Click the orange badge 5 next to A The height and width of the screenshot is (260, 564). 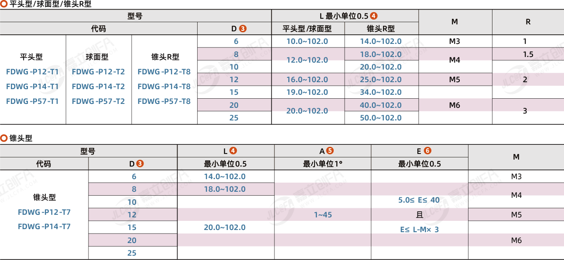(330, 151)
